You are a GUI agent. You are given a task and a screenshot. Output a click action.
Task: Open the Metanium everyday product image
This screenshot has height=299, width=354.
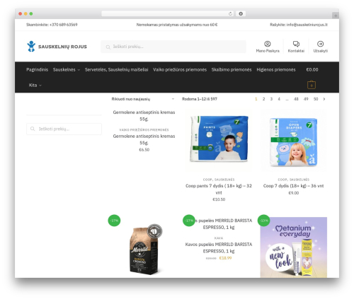pyautogui.click(x=294, y=247)
